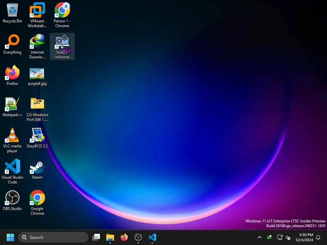The image size is (327, 245).
Task: Select the Notepad++ desktop shortcut
Action: tap(12, 107)
